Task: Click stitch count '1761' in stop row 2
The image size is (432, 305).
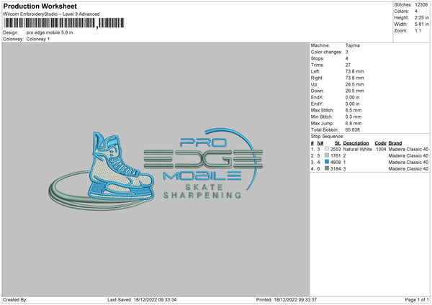Action: pos(336,156)
